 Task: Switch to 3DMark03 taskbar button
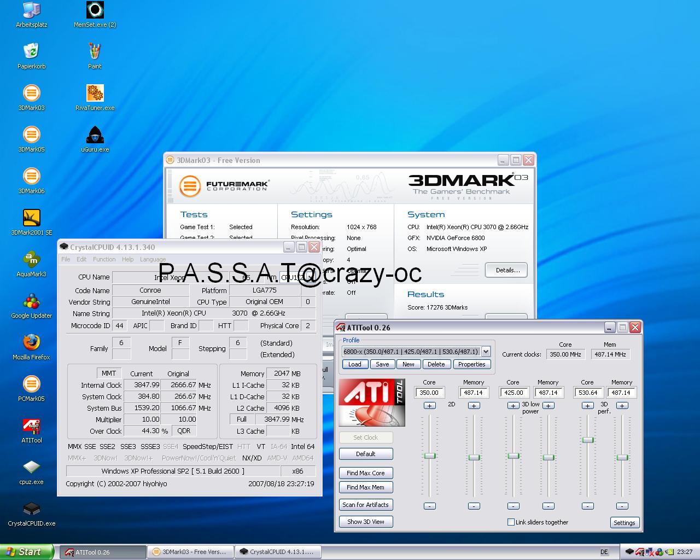coord(190,552)
